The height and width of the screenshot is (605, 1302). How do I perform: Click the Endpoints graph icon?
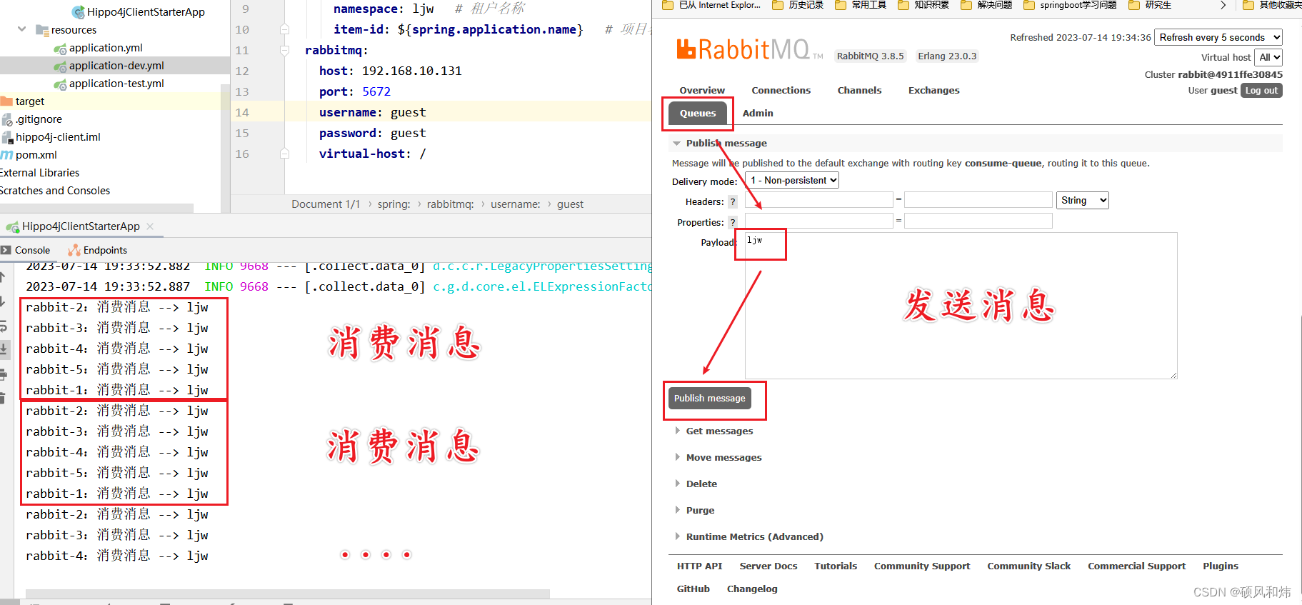click(x=74, y=250)
